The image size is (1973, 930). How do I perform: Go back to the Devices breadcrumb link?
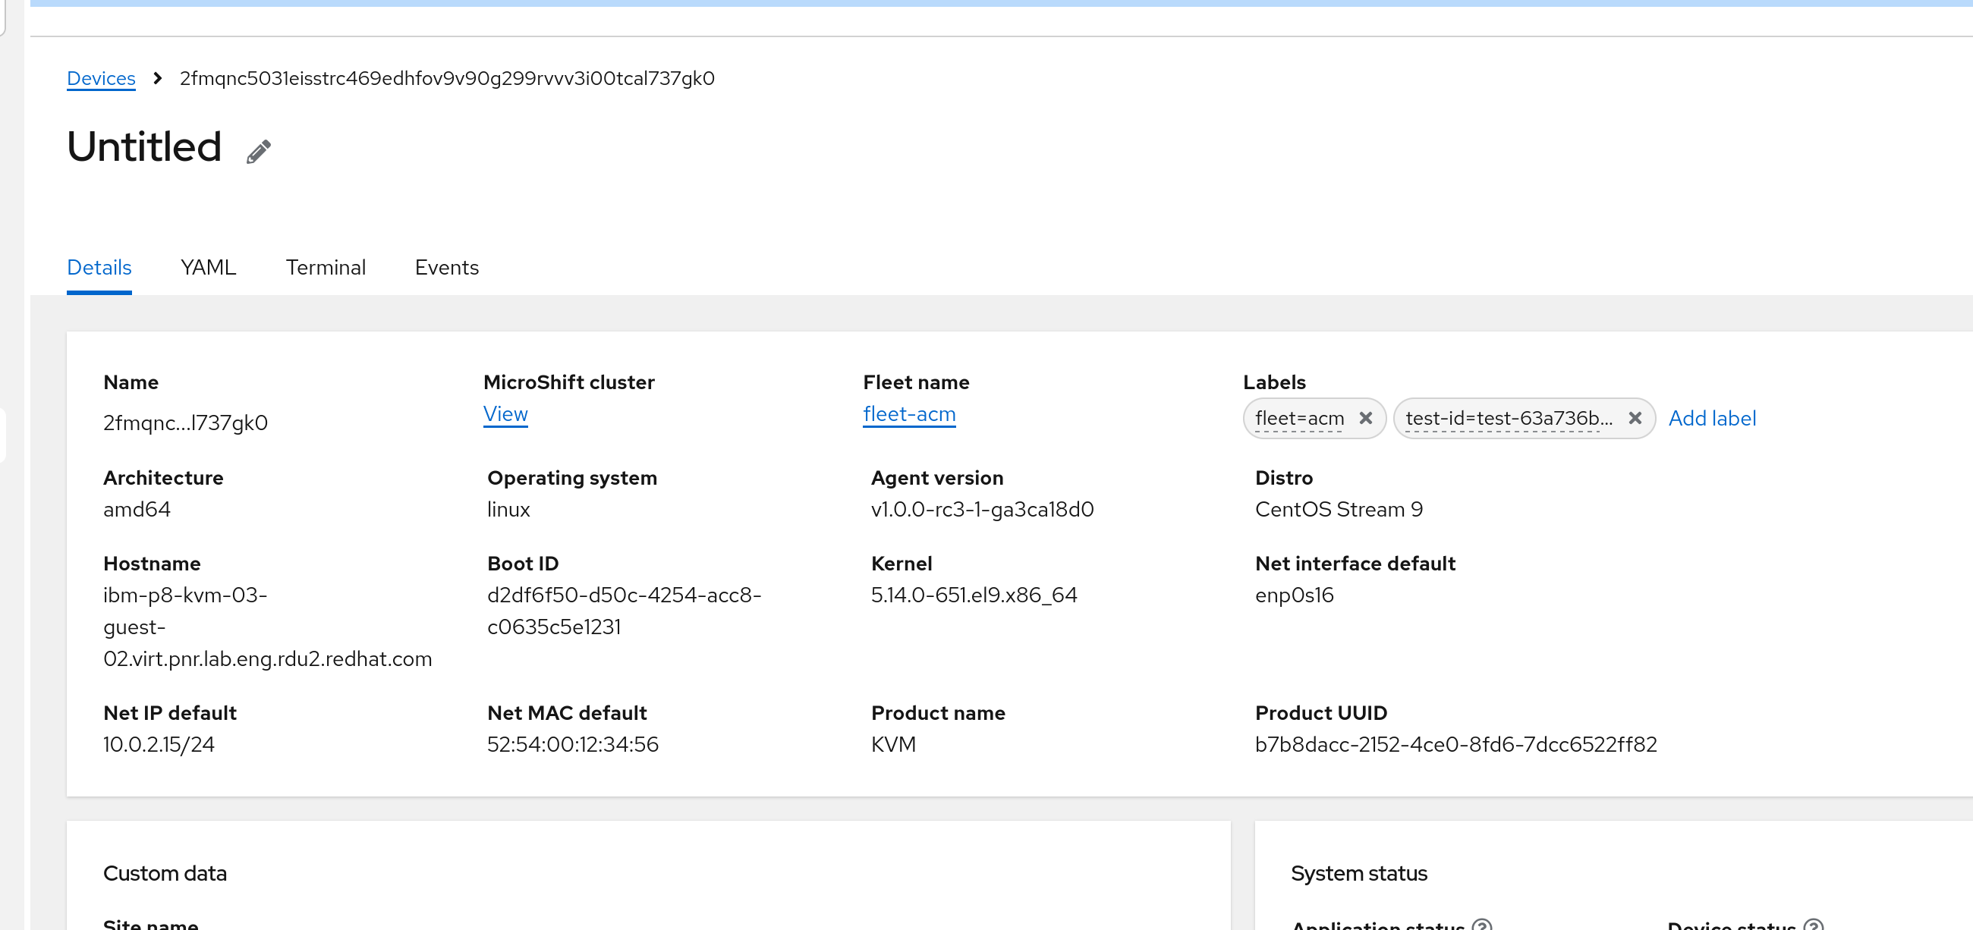[101, 78]
